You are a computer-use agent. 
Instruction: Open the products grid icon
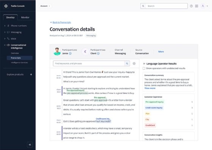click(196, 6)
